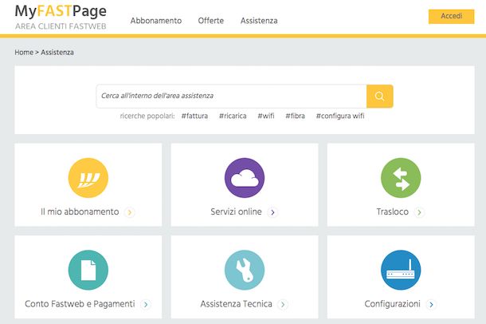Viewport: 486px width, 324px height.
Task: Open the Assistenza menu item
Action: point(259,21)
